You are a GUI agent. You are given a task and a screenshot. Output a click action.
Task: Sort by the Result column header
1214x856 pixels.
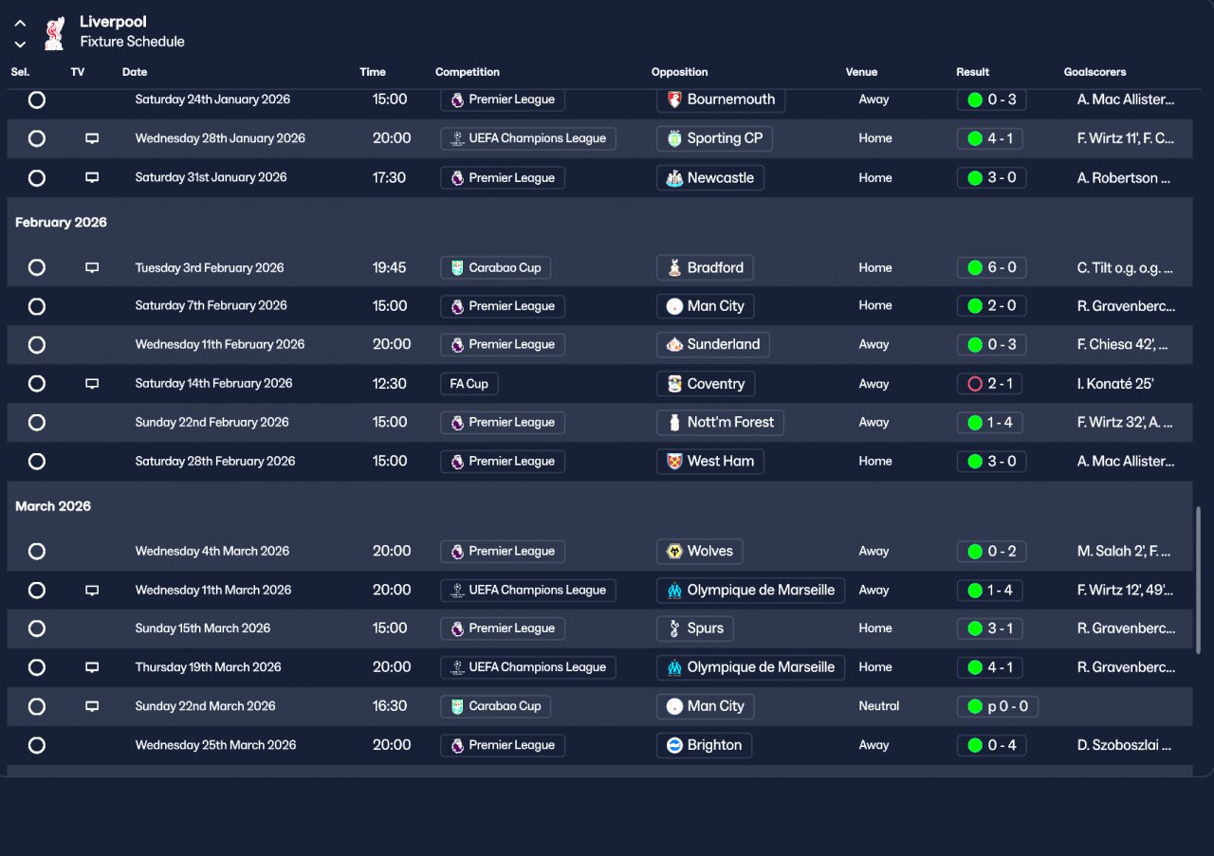click(x=973, y=72)
